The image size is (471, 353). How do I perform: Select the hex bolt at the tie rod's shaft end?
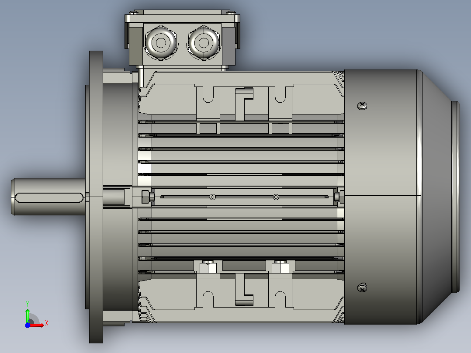pos(148,197)
